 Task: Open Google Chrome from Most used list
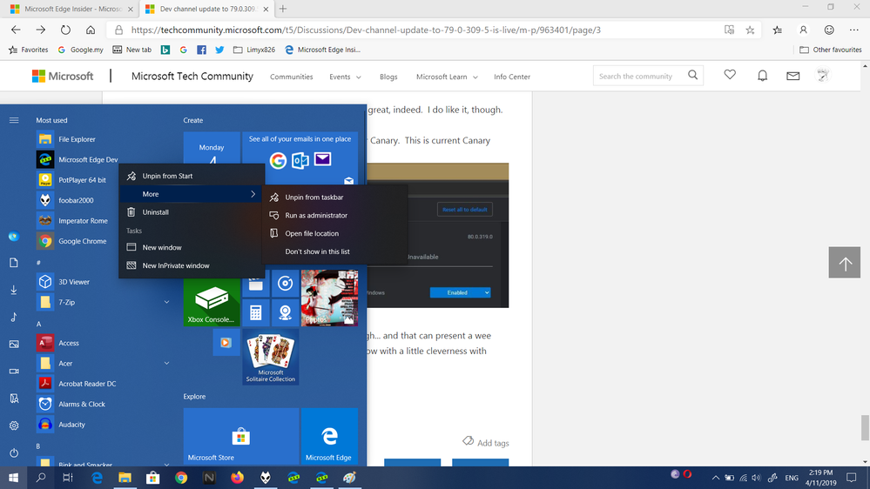pyautogui.click(x=82, y=241)
